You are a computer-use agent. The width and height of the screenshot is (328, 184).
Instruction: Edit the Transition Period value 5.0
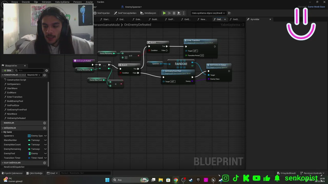[x=202, y=55]
